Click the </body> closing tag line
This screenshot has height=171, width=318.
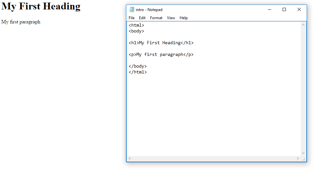click(137, 66)
